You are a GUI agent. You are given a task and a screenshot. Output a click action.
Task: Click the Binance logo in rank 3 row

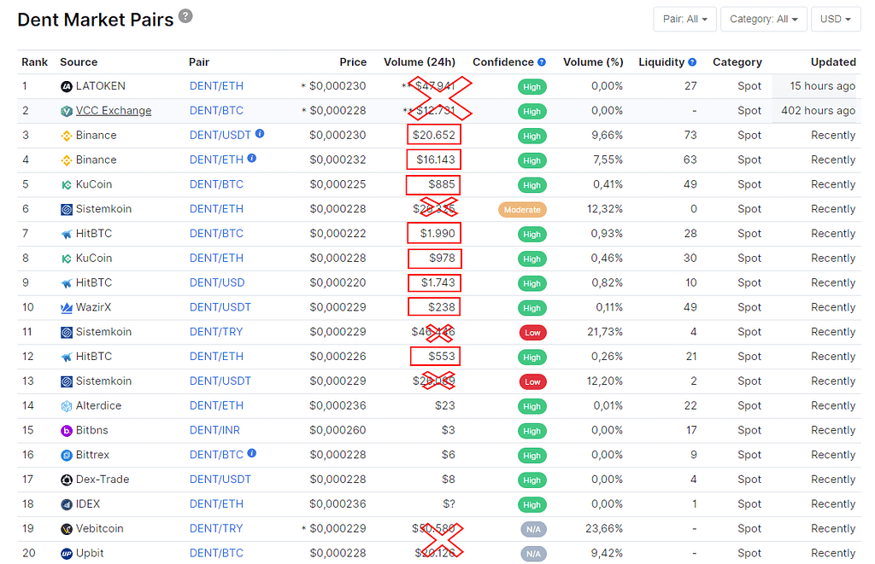pos(67,136)
